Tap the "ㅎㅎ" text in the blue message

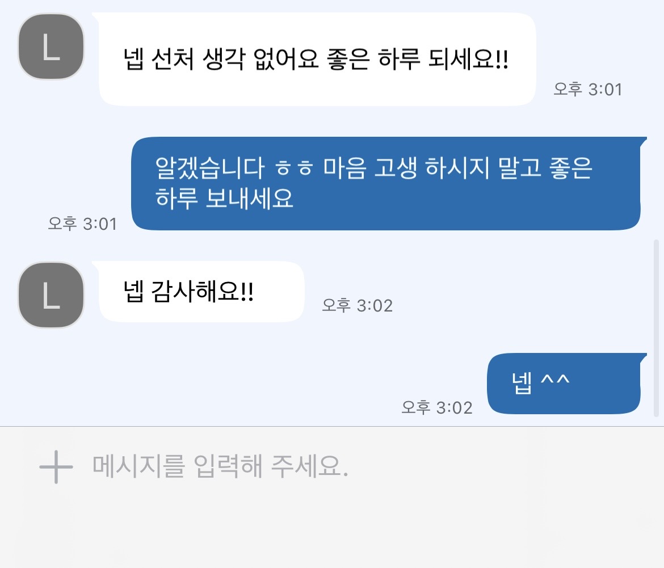click(293, 169)
